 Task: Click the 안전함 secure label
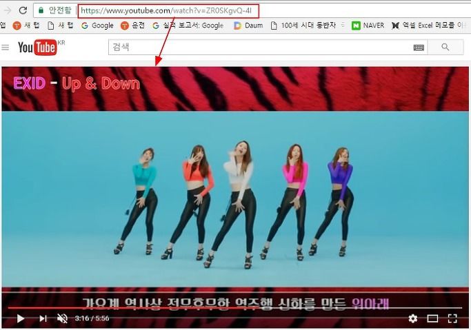(x=60, y=10)
